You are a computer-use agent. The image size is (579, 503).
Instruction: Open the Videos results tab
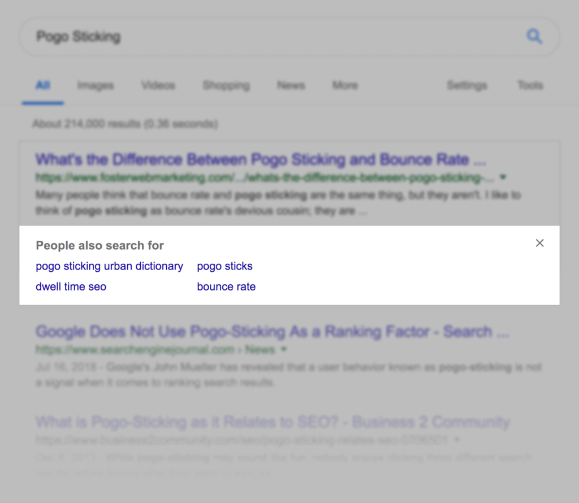(158, 85)
